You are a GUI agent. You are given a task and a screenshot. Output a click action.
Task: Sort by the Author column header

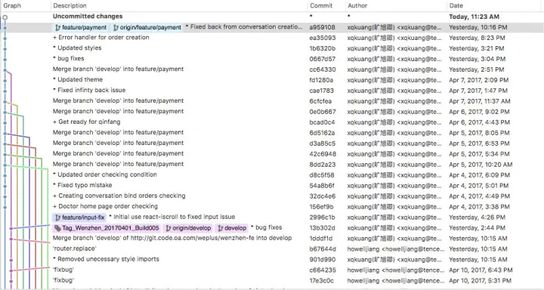click(x=357, y=5)
